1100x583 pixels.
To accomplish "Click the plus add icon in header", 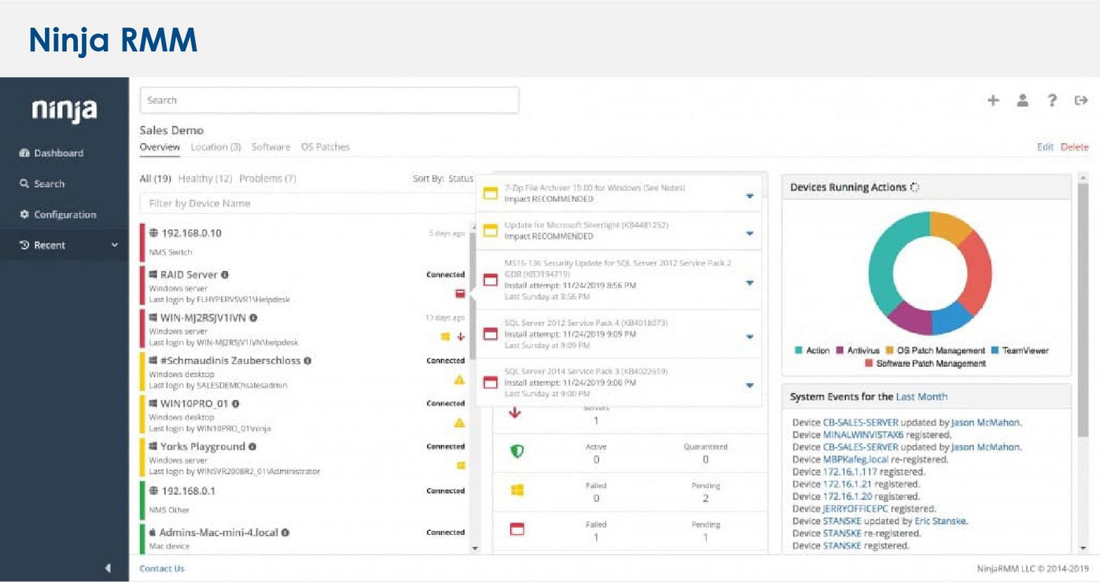I will pos(993,101).
